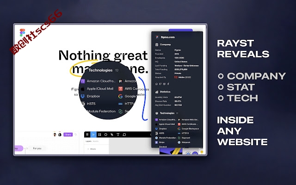Click the Stripe icon in technologies list
Screen dimensions: 296x185
156,142
